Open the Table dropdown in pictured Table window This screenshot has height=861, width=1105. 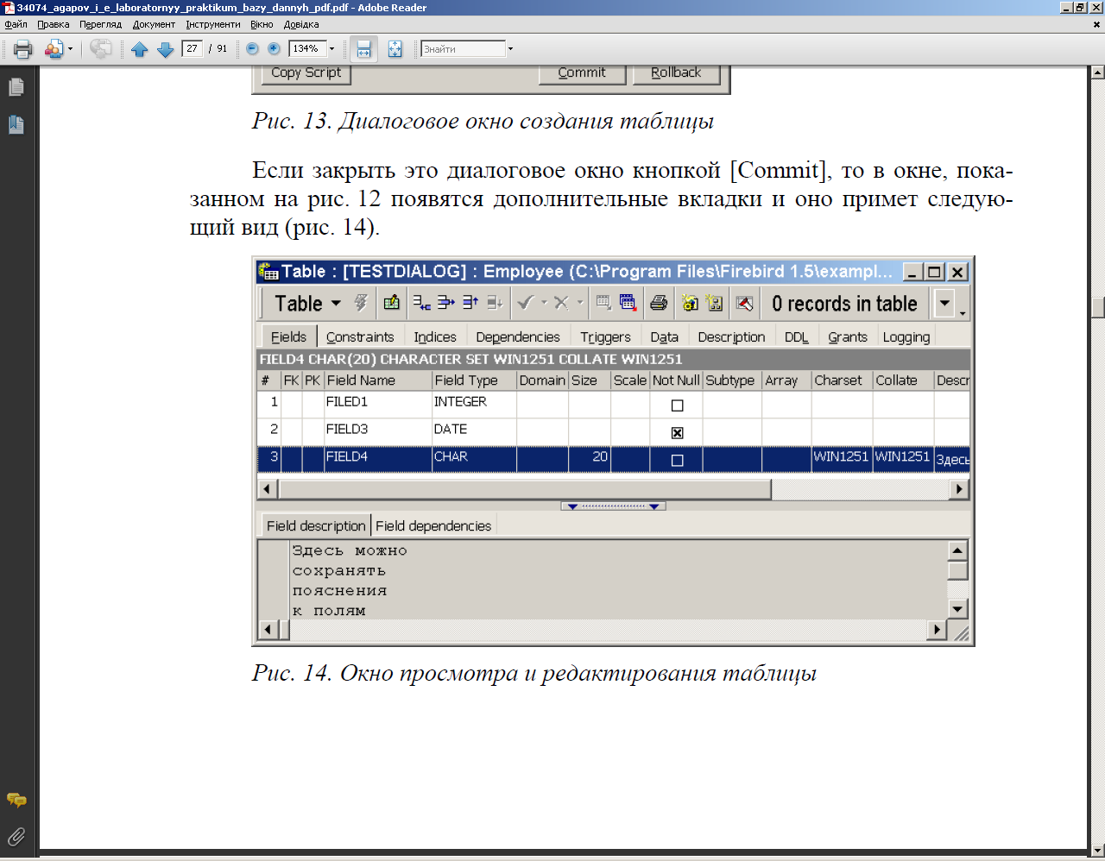307,304
